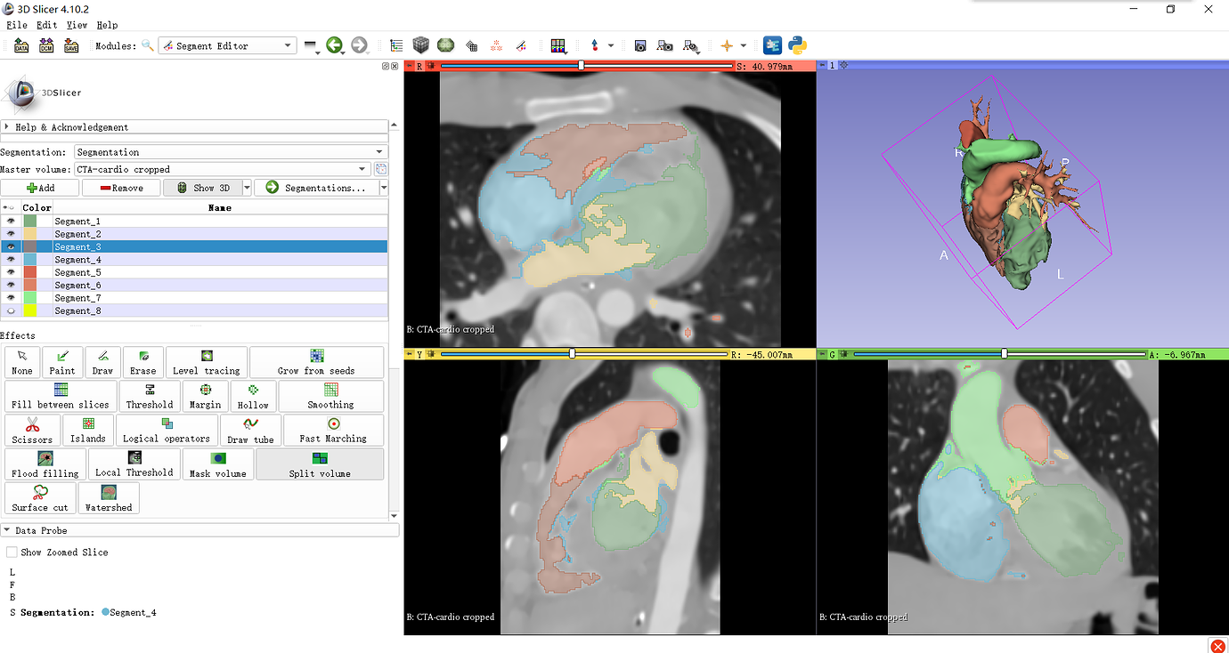Click the Segmentations... button

click(316, 188)
